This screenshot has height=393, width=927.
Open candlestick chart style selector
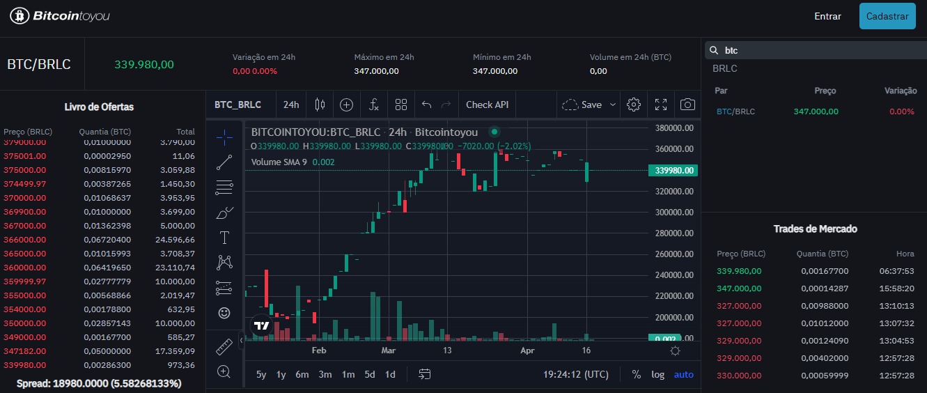(320, 105)
